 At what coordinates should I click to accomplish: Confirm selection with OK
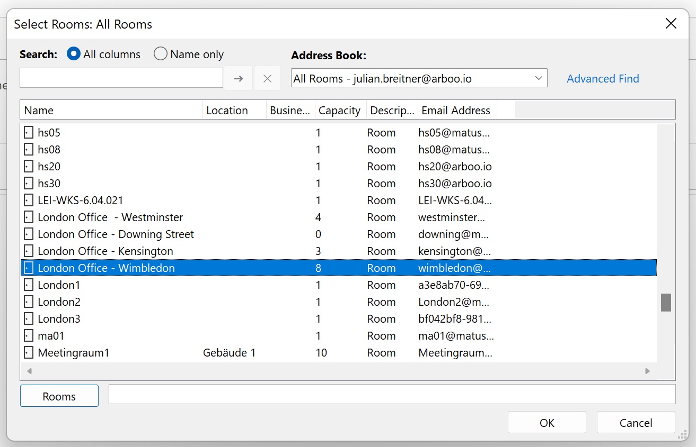[x=547, y=422]
